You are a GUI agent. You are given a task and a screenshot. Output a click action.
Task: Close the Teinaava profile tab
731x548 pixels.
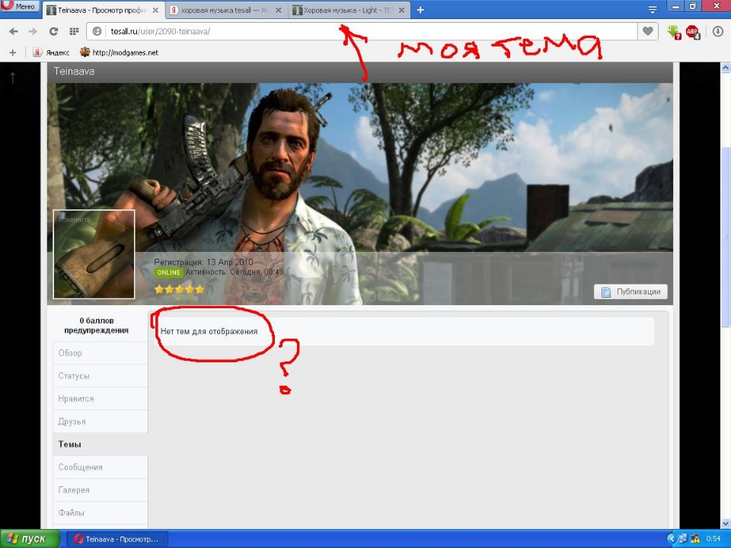[155, 10]
